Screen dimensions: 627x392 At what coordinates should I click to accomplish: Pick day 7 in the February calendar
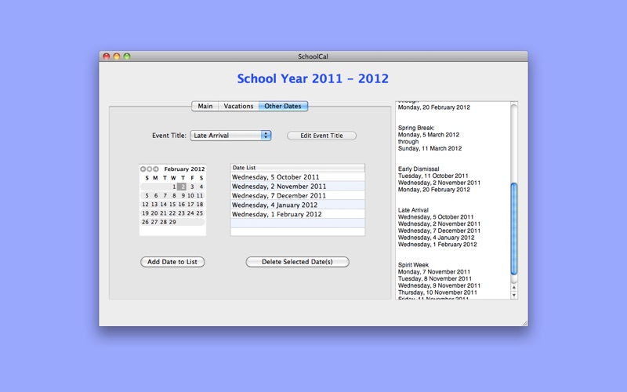click(165, 195)
